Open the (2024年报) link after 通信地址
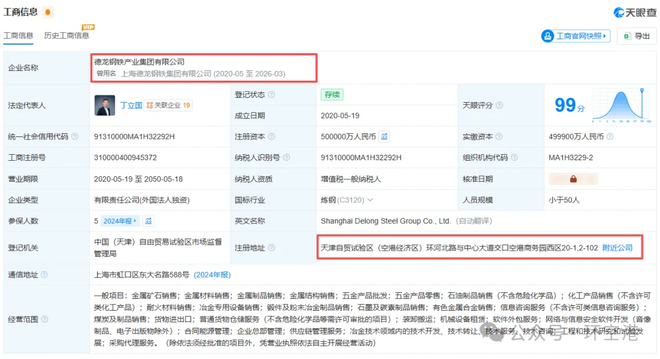The width and height of the screenshot is (660, 359). [x=212, y=275]
